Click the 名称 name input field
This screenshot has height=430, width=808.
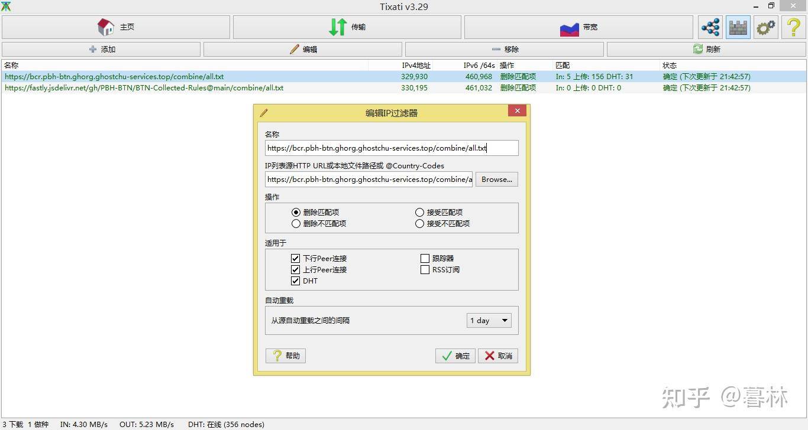tap(392, 148)
